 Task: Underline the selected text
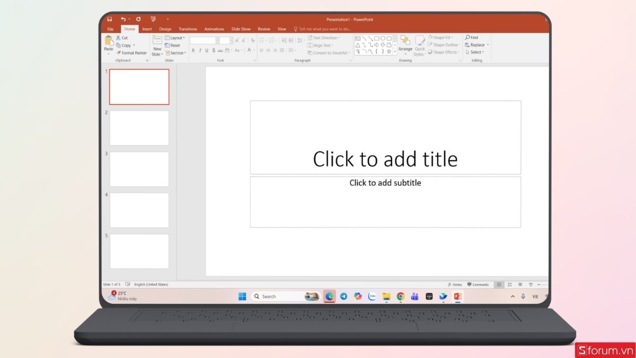[206, 51]
